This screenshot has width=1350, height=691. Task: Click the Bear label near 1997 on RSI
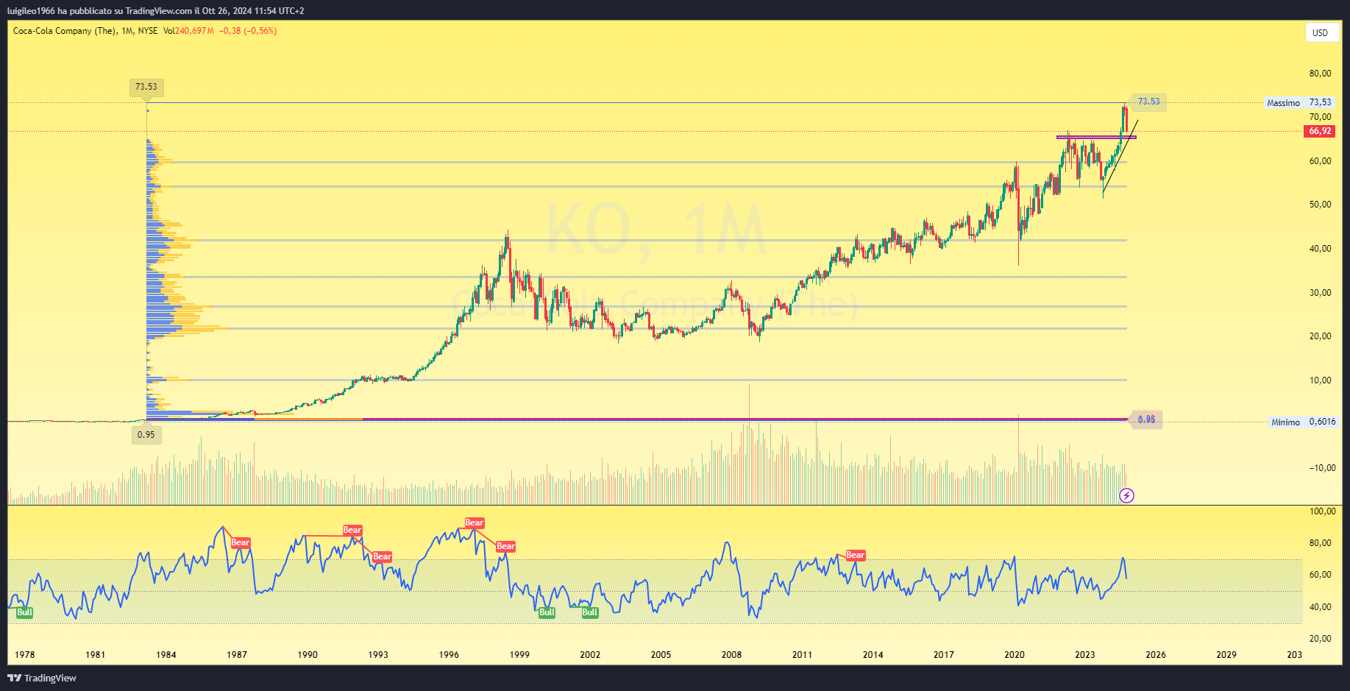click(475, 522)
